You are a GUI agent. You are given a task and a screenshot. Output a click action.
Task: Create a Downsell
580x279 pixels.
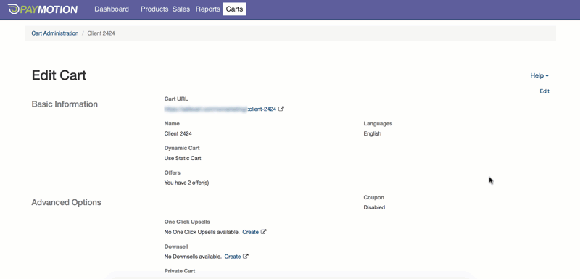(233, 257)
